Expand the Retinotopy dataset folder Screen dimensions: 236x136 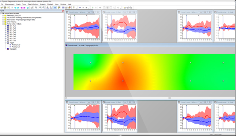point(3,15)
